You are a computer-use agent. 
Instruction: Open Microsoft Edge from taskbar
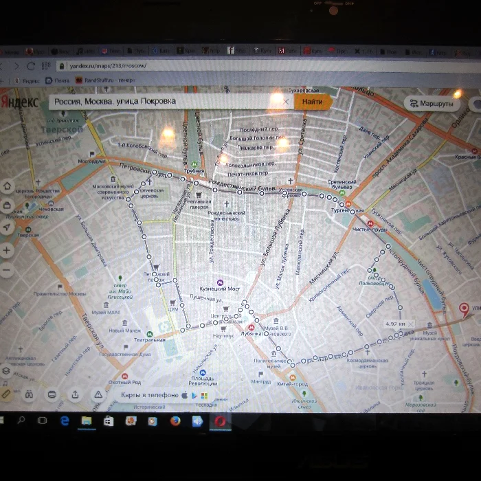[x=65, y=421]
